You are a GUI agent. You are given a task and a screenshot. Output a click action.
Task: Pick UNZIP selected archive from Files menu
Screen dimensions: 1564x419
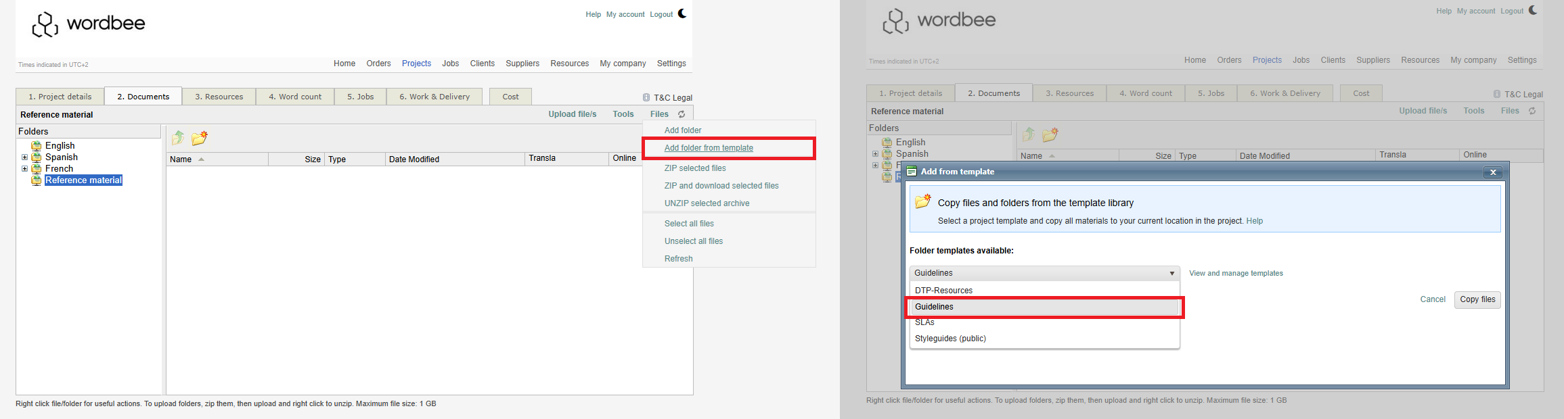coord(707,203)
